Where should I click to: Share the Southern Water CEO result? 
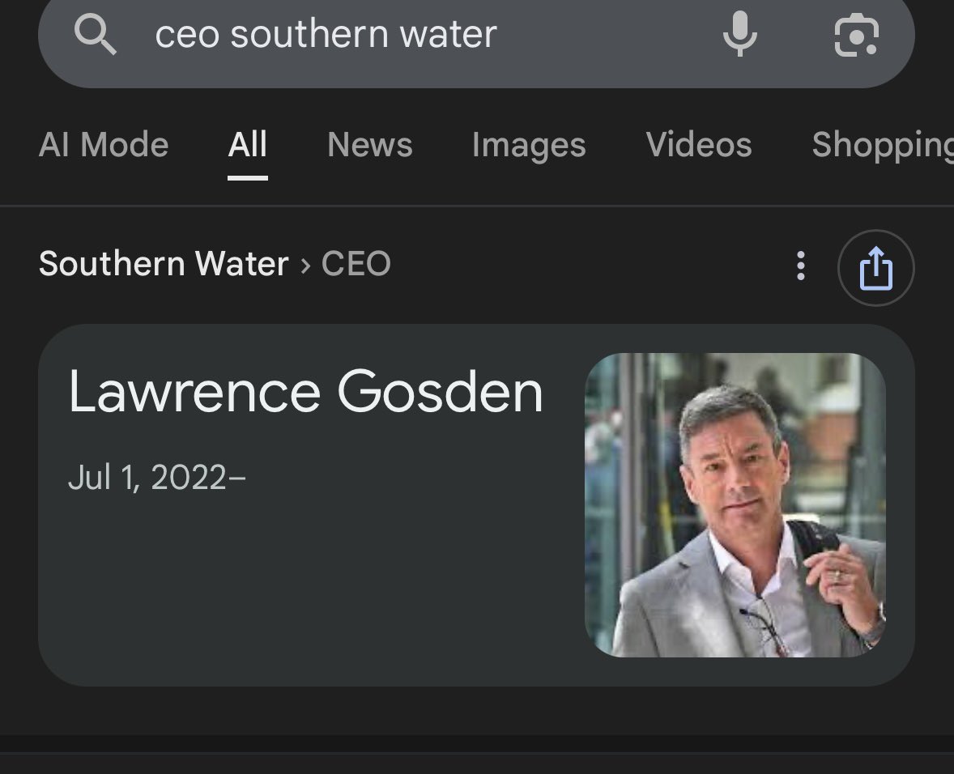[875, 267]
